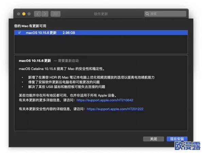Click the 现在安装 button
Screen dimensions: 202x153
177,139
